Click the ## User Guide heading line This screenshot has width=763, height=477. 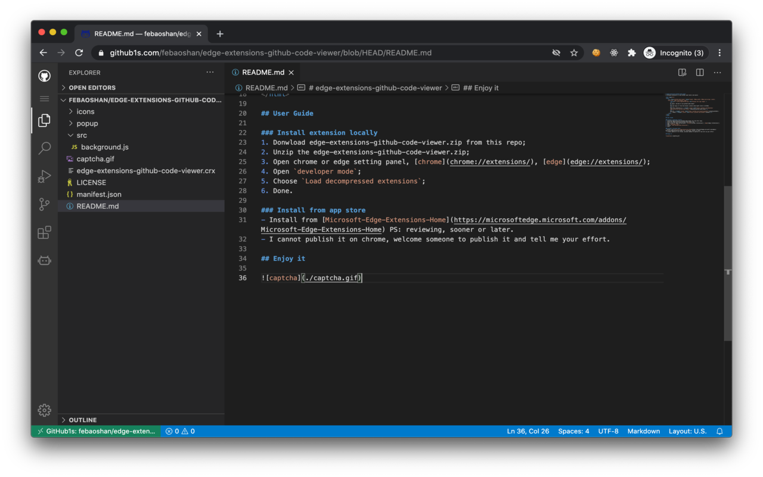click(x=287, y=113)
